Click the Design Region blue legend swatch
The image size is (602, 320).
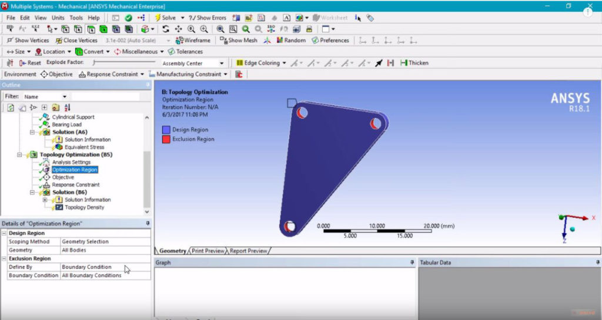(166, 130)
